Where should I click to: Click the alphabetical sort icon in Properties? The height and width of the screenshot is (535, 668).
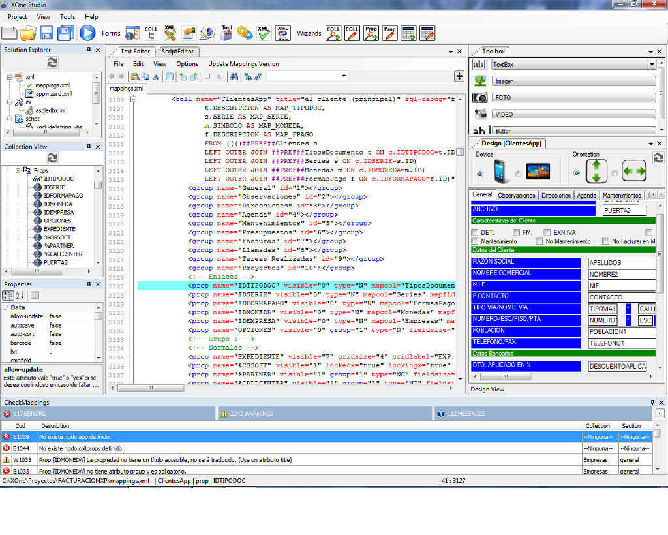(20, 295)
